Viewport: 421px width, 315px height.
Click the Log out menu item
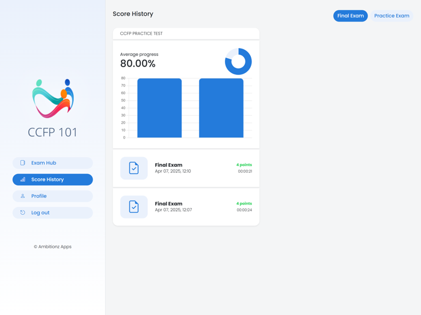(53, 212)
